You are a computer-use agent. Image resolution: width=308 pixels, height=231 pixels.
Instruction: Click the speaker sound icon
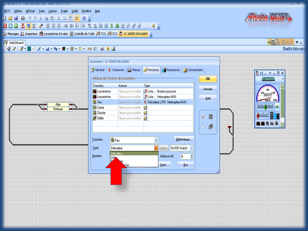click(x=153, y=26)
